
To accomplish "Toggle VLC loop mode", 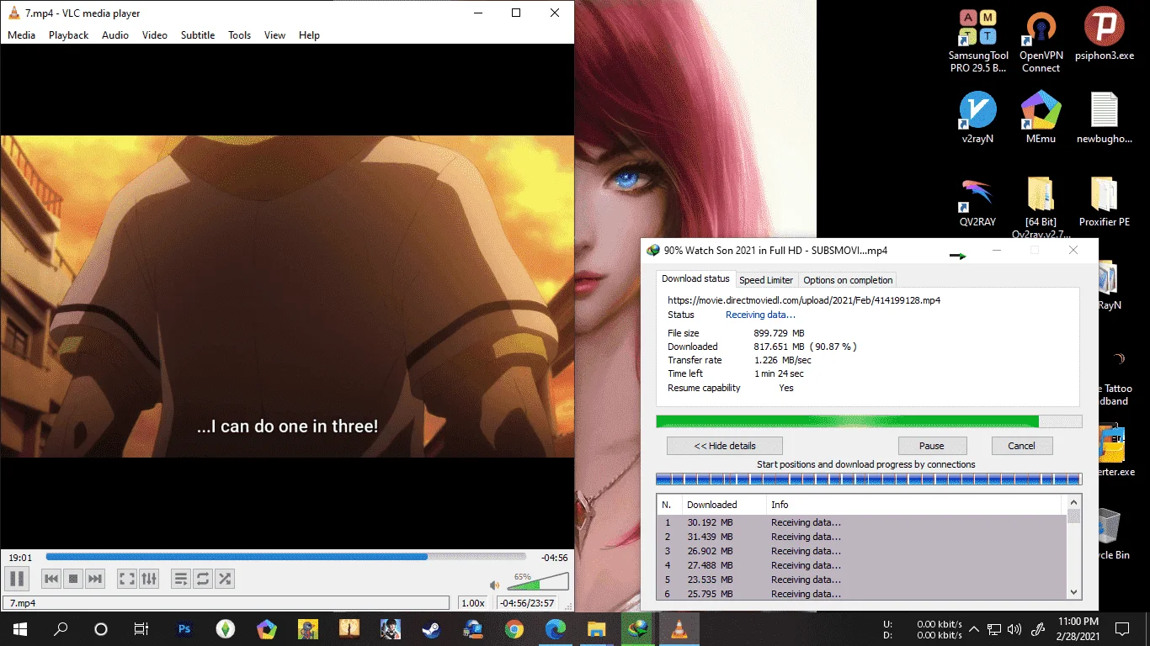I will 203,579.
